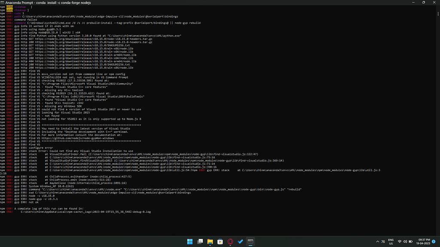This screenshot has height=247, width=440.
Task: Click the Wi-Fi network icon
Action: pyautogui.click(x=400, y=241)
